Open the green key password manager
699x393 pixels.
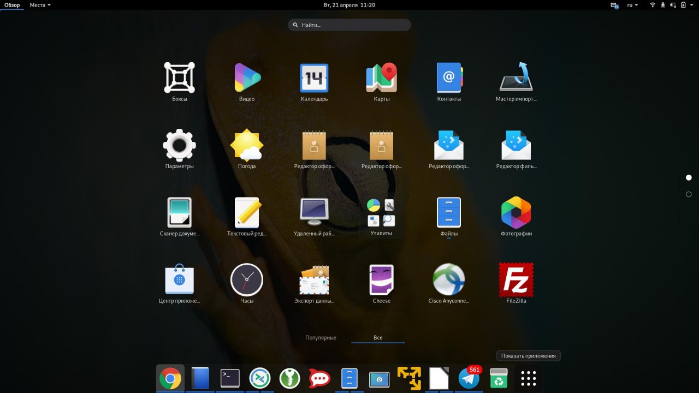click(290, 378)
